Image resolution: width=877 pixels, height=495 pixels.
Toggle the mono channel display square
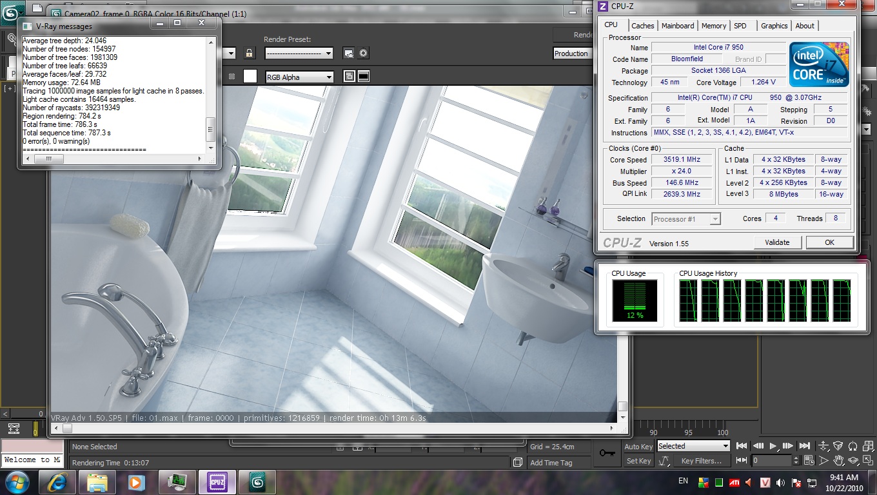click(232, 77)
